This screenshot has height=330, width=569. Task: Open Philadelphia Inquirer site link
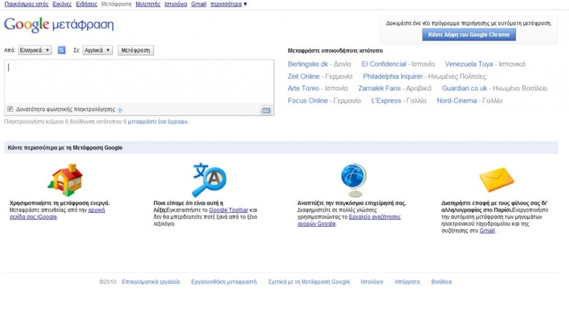pyautogui.click(x=393, y=76)
